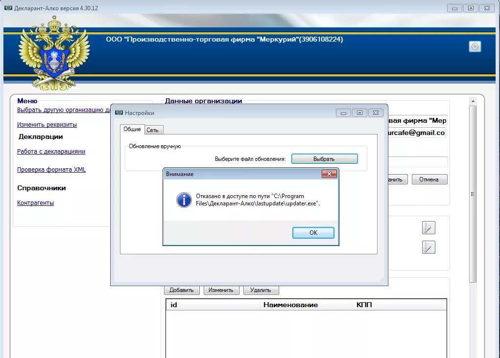Viewport: 500px width, 358px height.
Task: Click the Декларант-Алко title bar app icon
Action: pos(8,8)
